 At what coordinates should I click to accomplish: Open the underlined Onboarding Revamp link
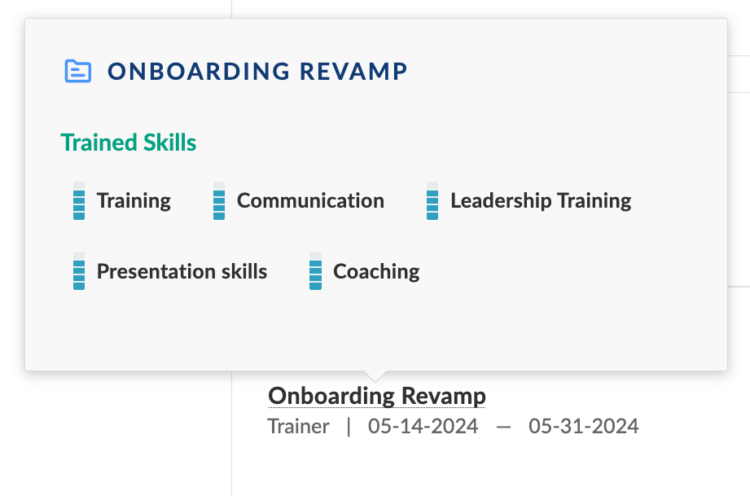click(x=377, y=396)
